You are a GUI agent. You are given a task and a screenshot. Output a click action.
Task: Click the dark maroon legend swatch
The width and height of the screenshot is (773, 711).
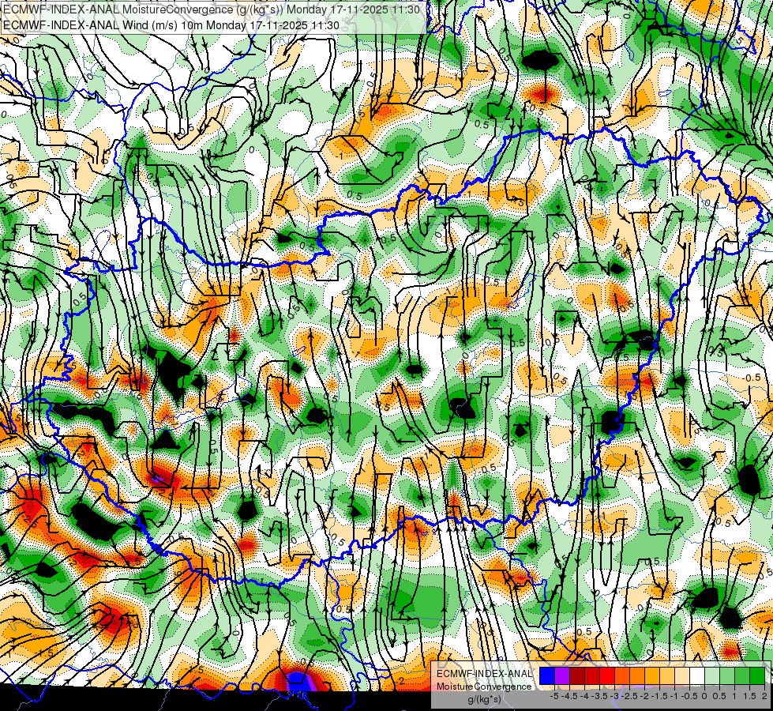click(x=577, y=675)
